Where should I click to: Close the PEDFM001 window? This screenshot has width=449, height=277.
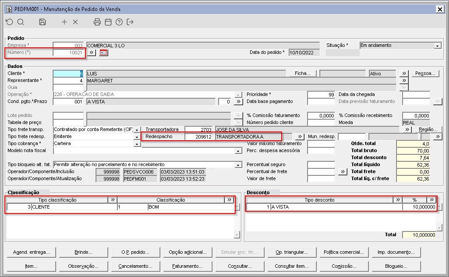pos(440,9)
